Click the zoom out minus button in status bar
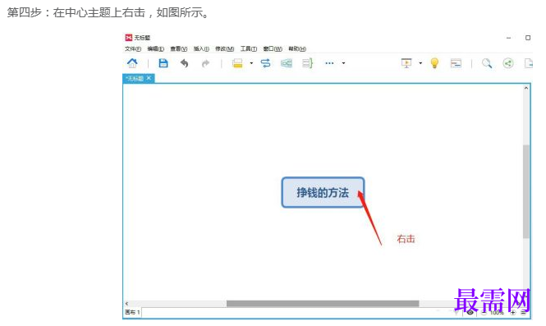The width and height of the screenshot is (546, 326). [x=484, y=312]
